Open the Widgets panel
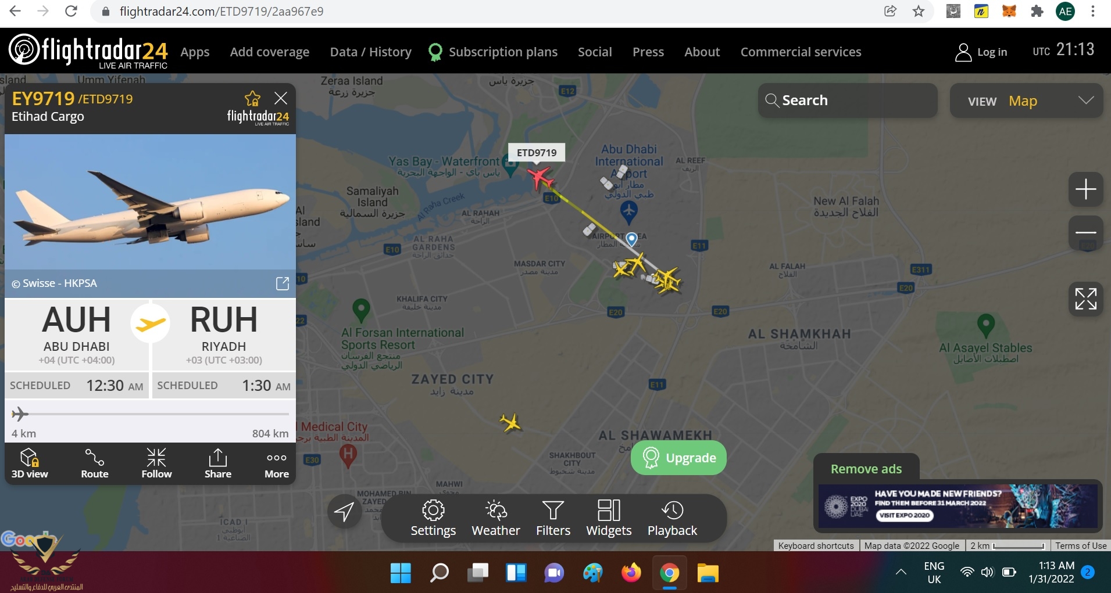This screenshot has width=1111, height=593. click(x=609, y=519)
